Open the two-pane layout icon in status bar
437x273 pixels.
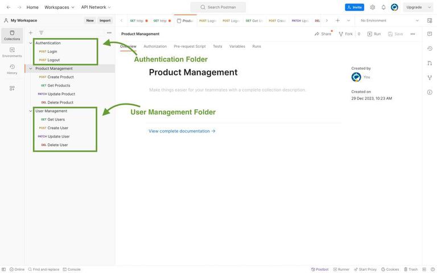point(424,270)
